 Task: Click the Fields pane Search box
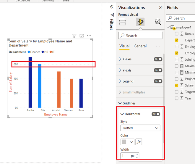(180, 18)
